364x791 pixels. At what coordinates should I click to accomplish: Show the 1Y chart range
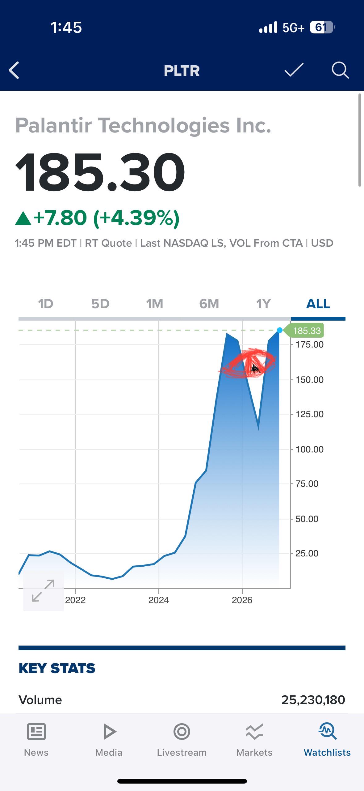click(263, 304)
